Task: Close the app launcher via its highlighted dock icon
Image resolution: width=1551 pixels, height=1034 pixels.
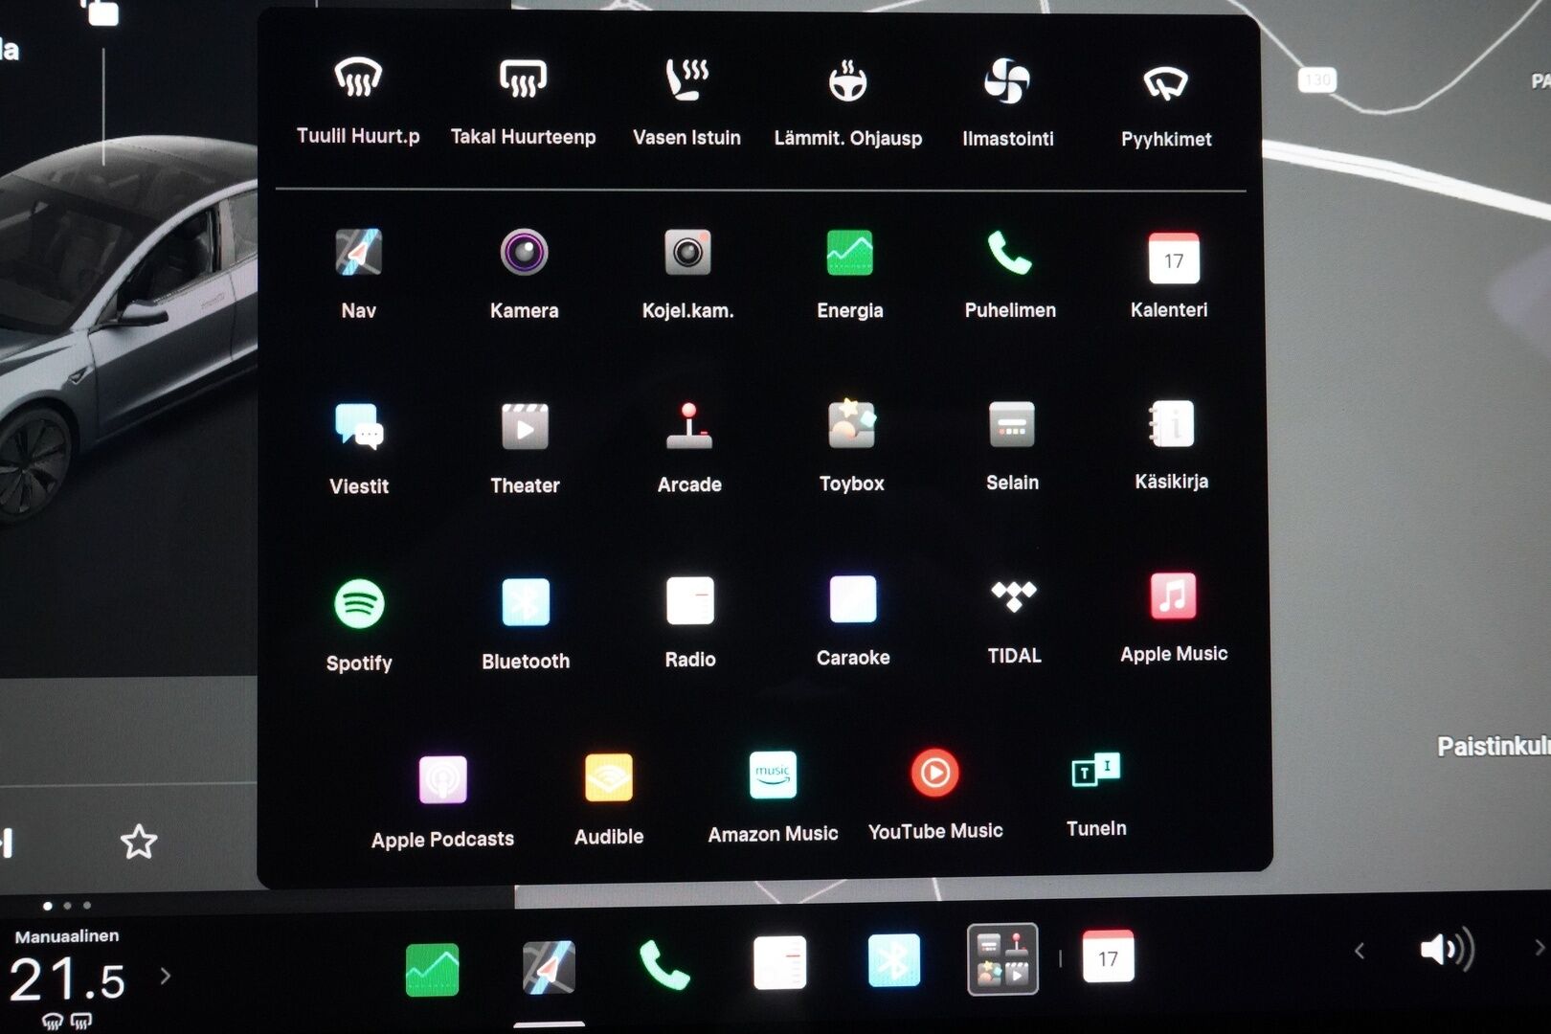Action: (1002, 959)
